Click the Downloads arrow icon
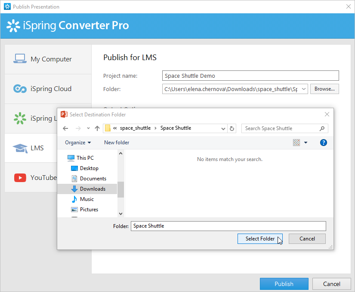 (x=74, y=189)
